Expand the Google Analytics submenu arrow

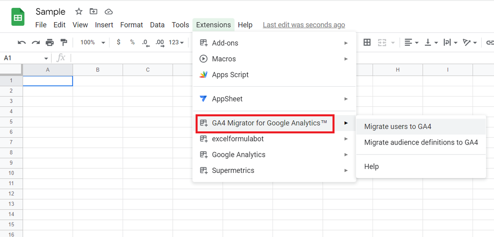click(x=346, y=155)
